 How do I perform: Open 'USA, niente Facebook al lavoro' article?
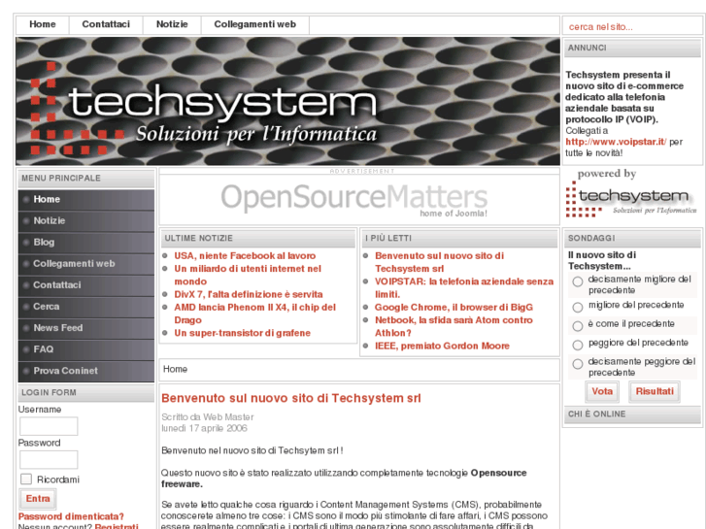click(x=245, y=255)
